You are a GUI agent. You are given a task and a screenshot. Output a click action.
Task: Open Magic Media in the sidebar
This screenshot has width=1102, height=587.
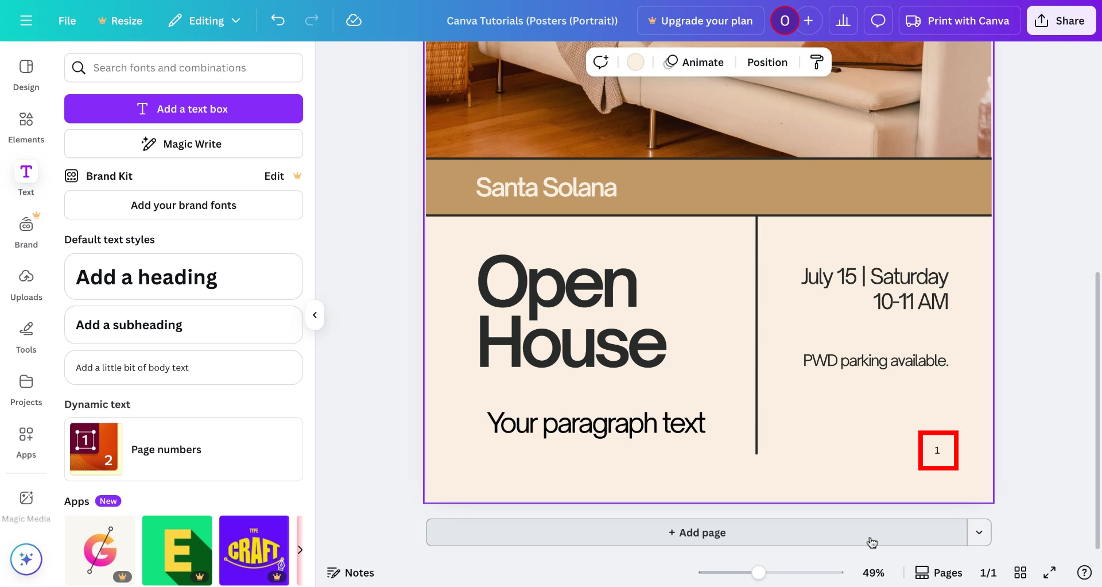point(26,504)
